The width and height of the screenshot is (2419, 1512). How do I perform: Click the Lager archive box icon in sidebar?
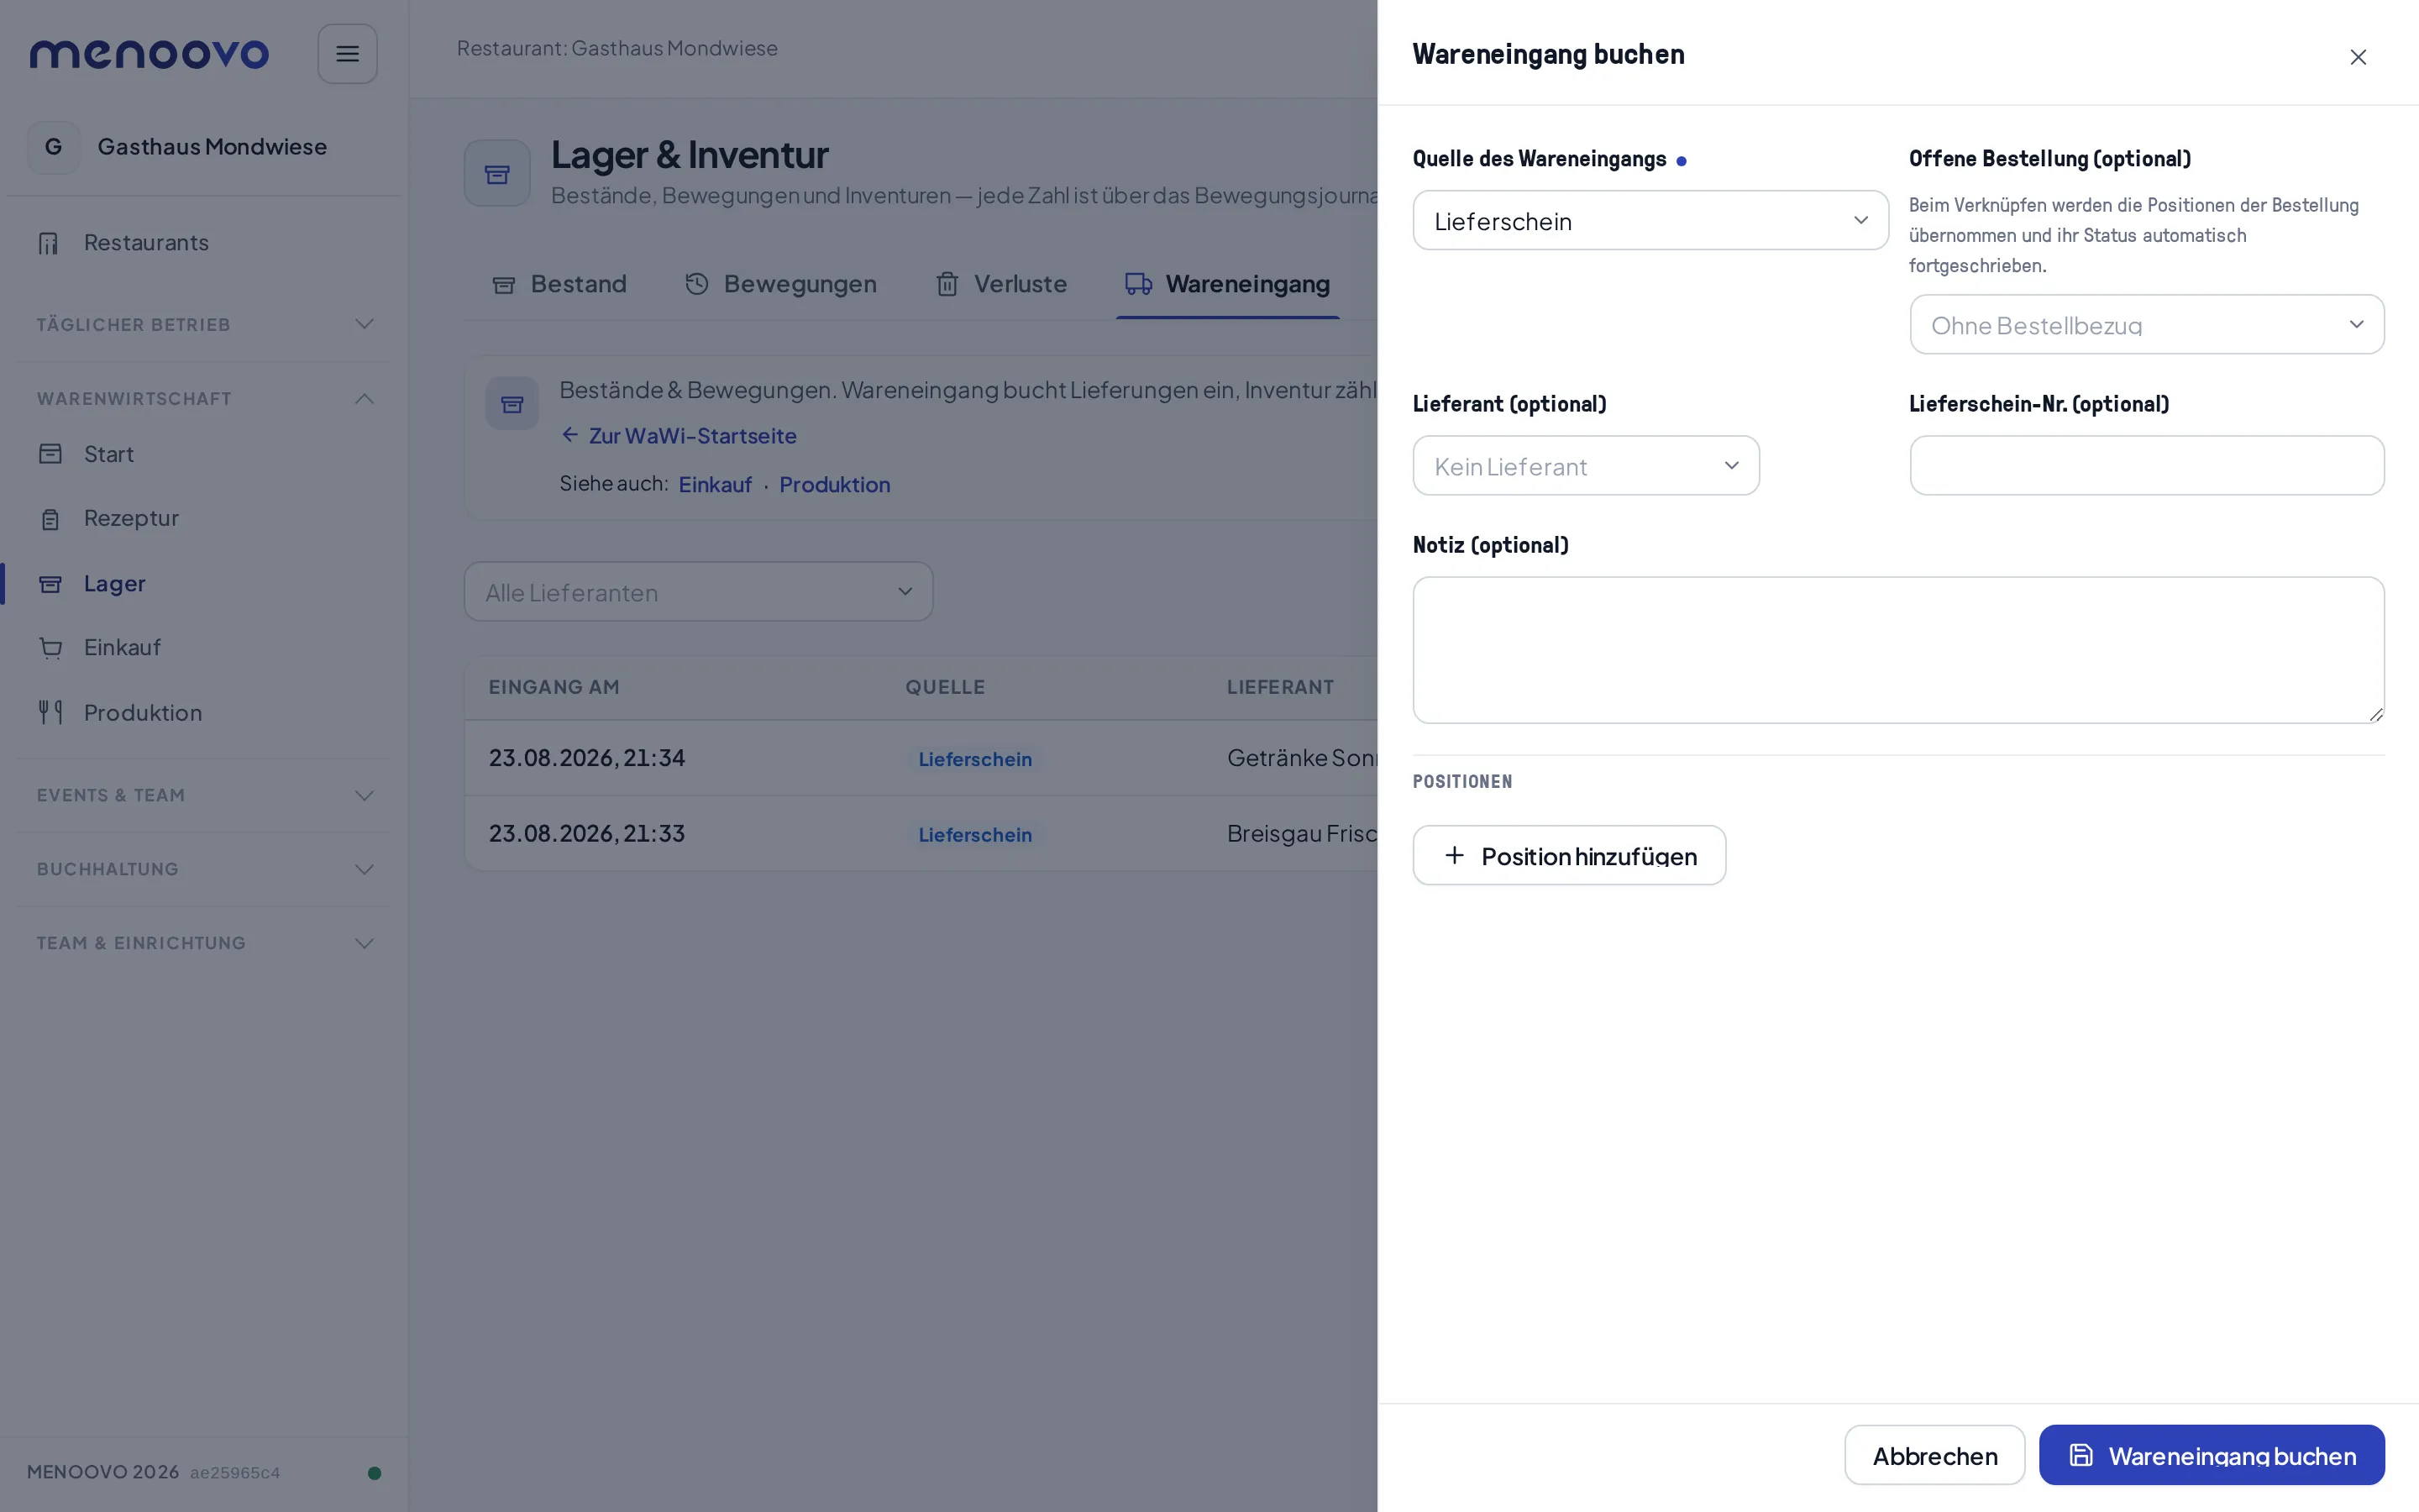point(50,584)
